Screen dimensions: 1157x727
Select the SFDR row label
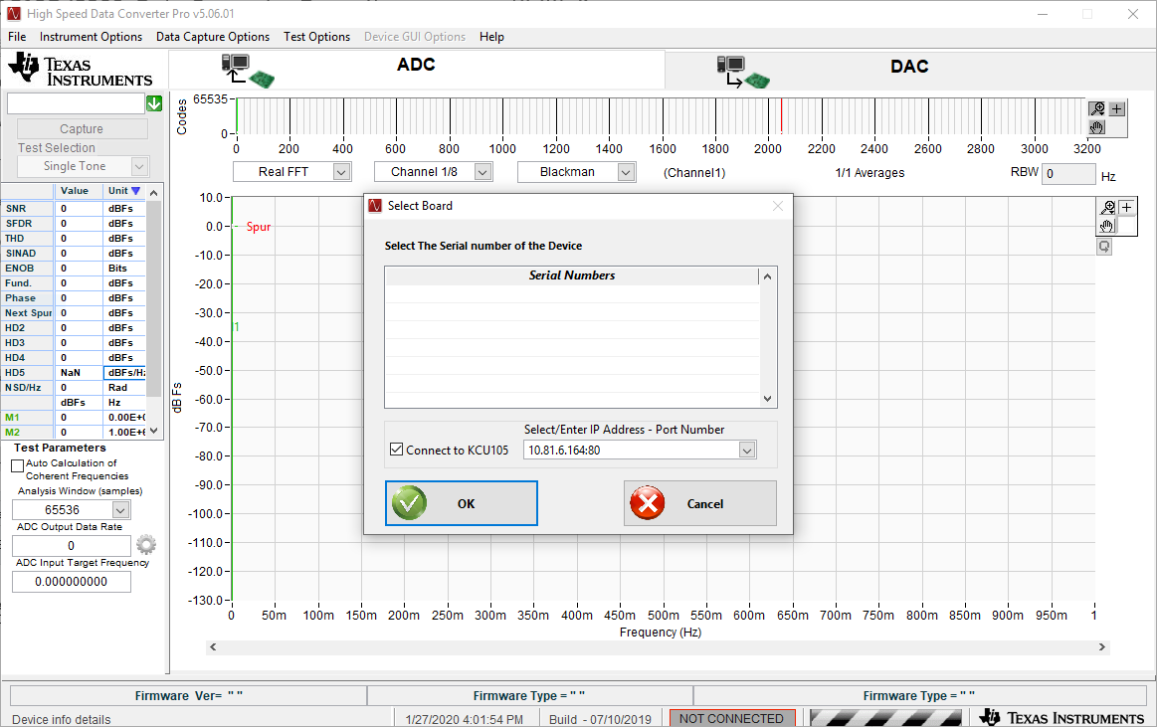click(x=27, y=224)
